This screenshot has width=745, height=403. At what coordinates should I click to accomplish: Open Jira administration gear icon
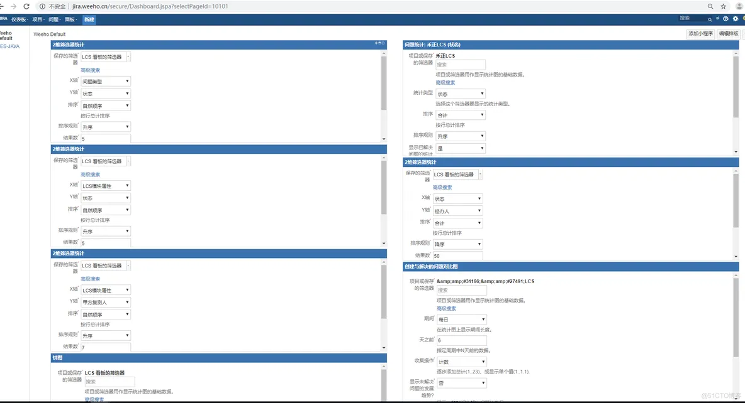[736, 19]
